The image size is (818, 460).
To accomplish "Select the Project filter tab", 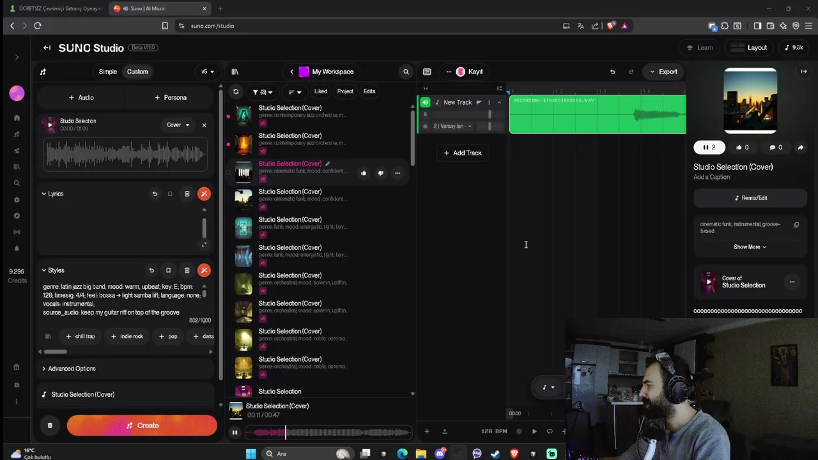I will pos(345,91).
